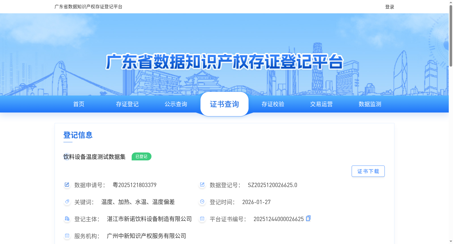Click the large banner title 广东省数据知识产权存证登记平台
453x244 pixels.
pyautogui.click(x=224, y=61)
